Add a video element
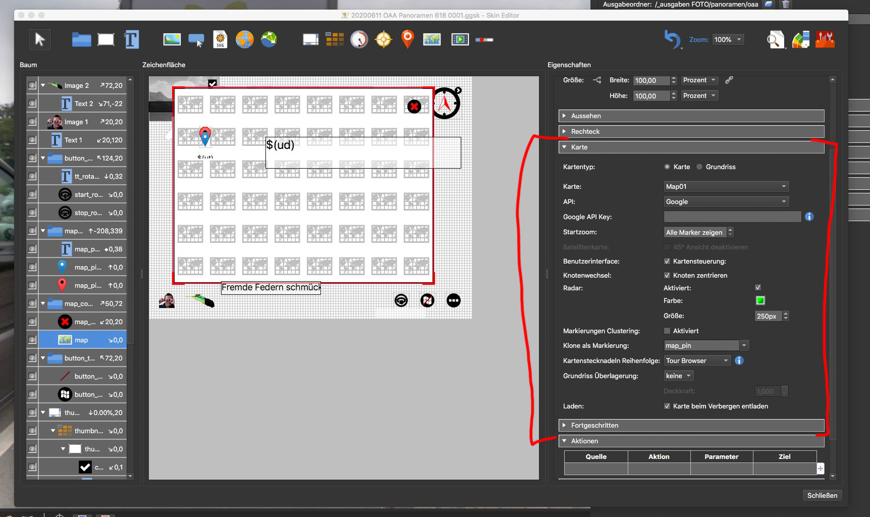 coord(460,39)
